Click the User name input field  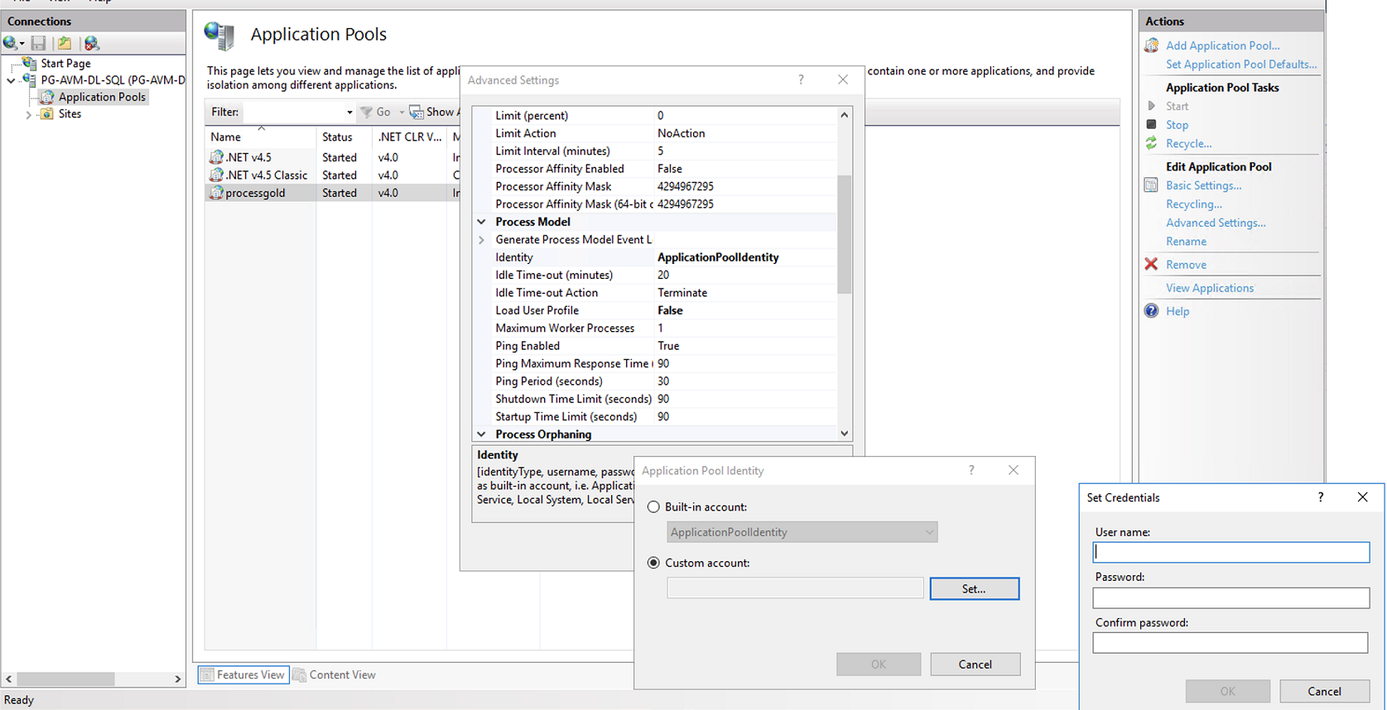[x=1230, y=552]
